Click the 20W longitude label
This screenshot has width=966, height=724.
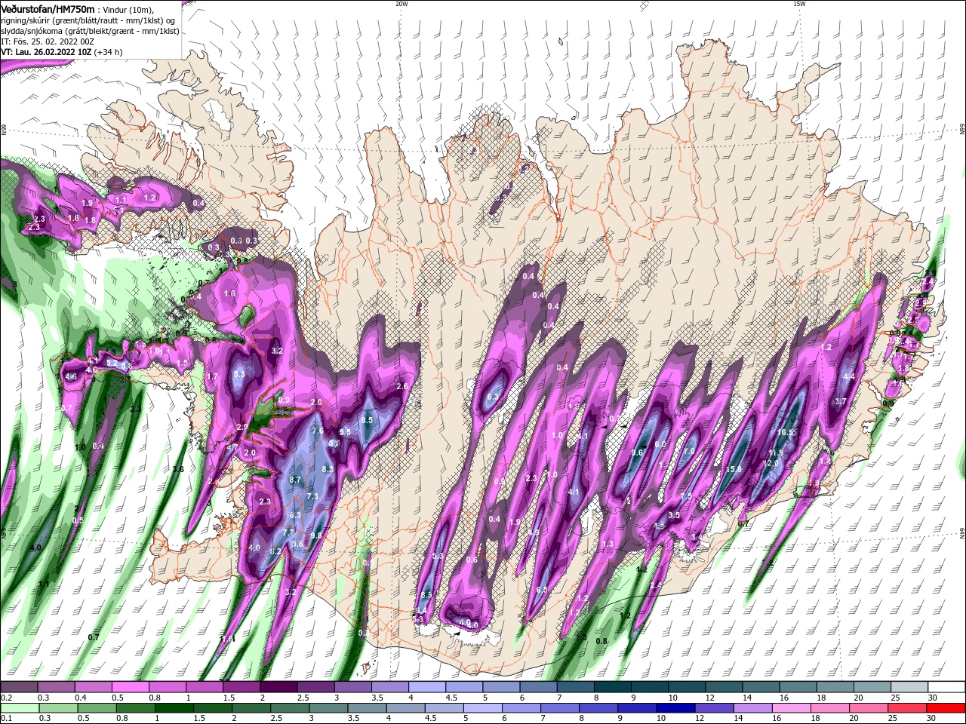[x=401, y=4]
